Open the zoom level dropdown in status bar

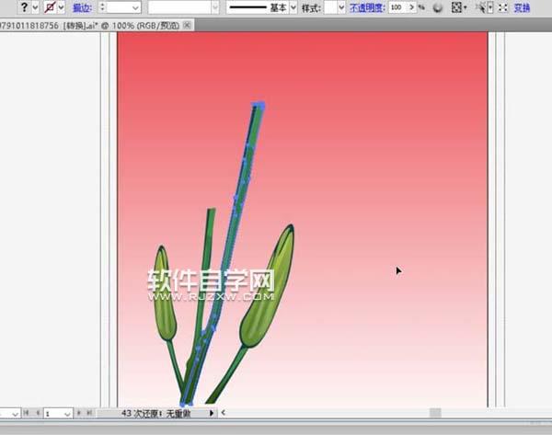[15, 414]
